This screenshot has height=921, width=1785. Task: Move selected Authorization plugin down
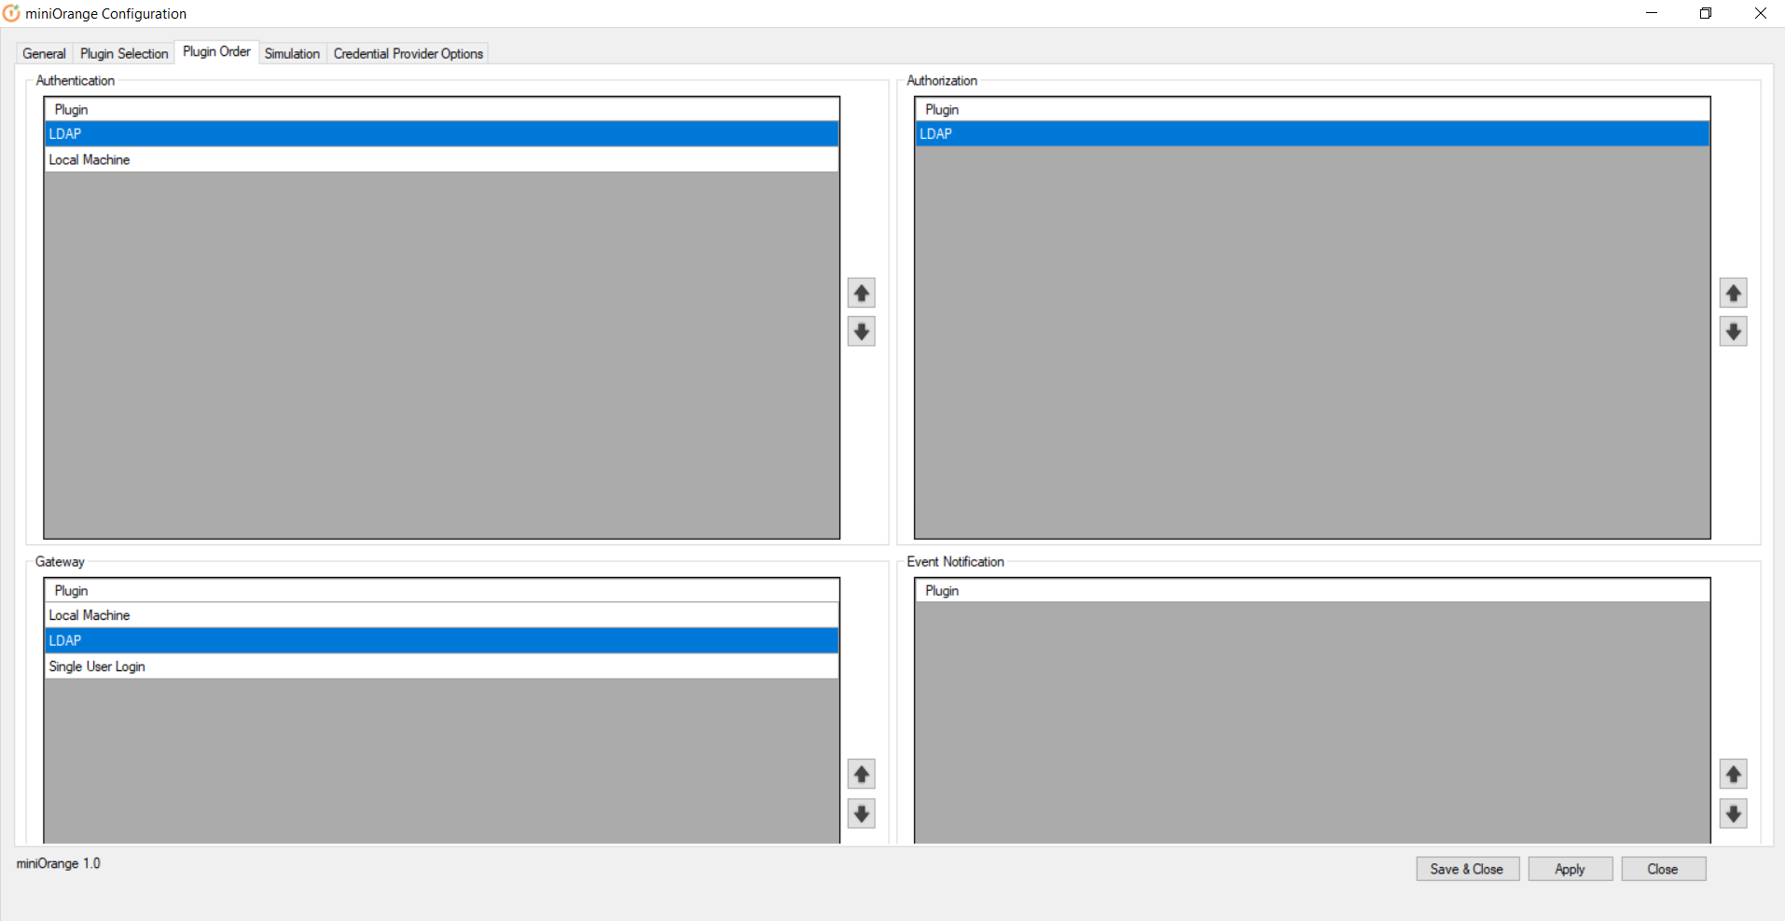pyautogui.click(x=1733, y=332)
